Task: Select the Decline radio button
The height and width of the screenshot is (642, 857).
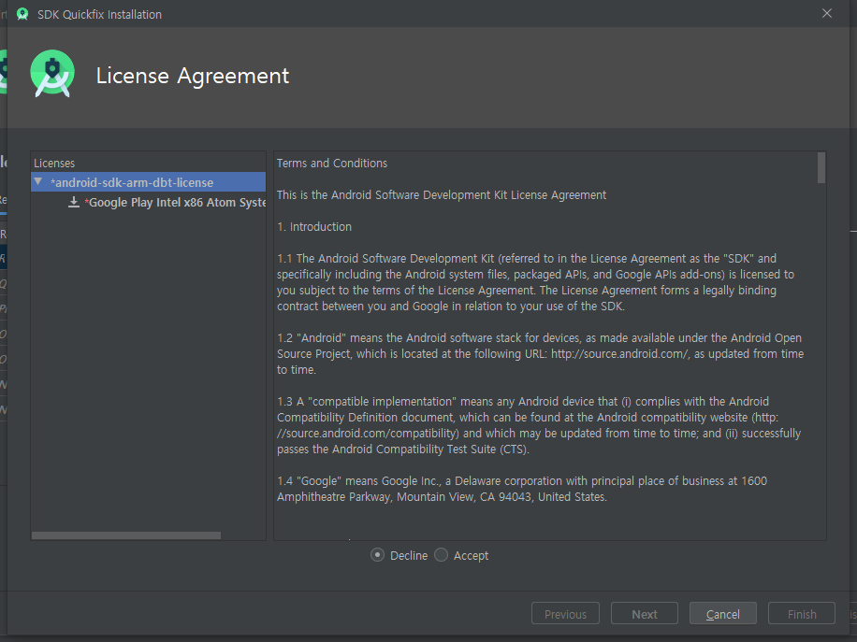Action: 377,555
